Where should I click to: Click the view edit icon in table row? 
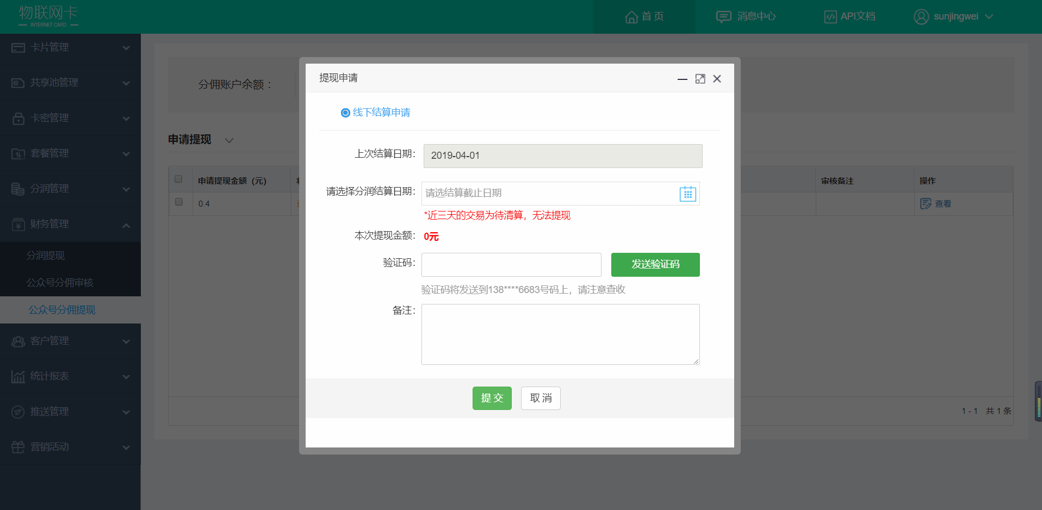tap(926, 204)
